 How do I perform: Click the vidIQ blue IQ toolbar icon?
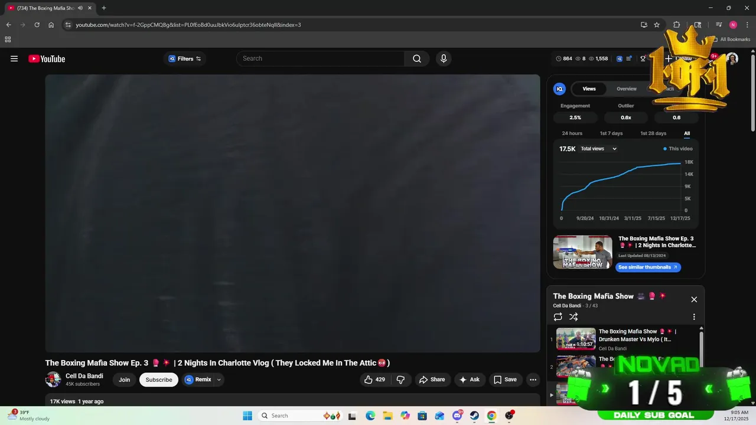point(620,58)
